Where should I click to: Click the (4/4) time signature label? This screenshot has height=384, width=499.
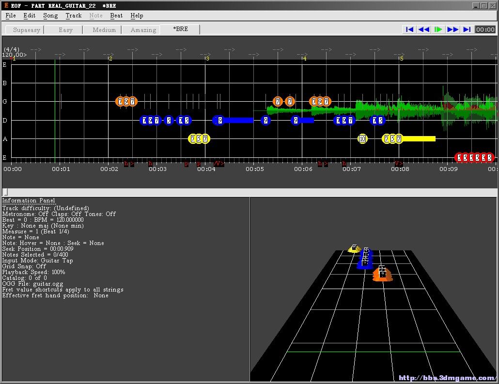point(12,49)
